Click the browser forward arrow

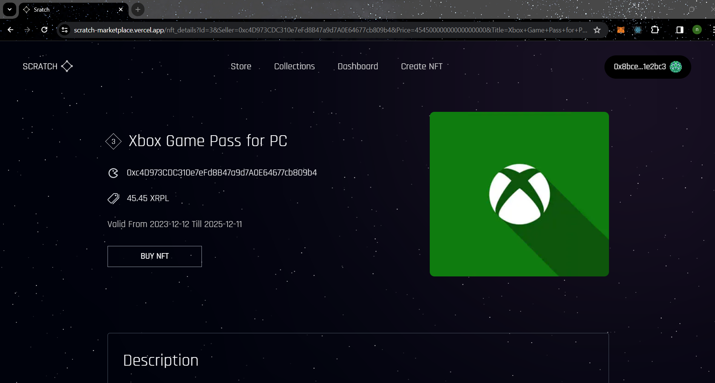(27, 30)
